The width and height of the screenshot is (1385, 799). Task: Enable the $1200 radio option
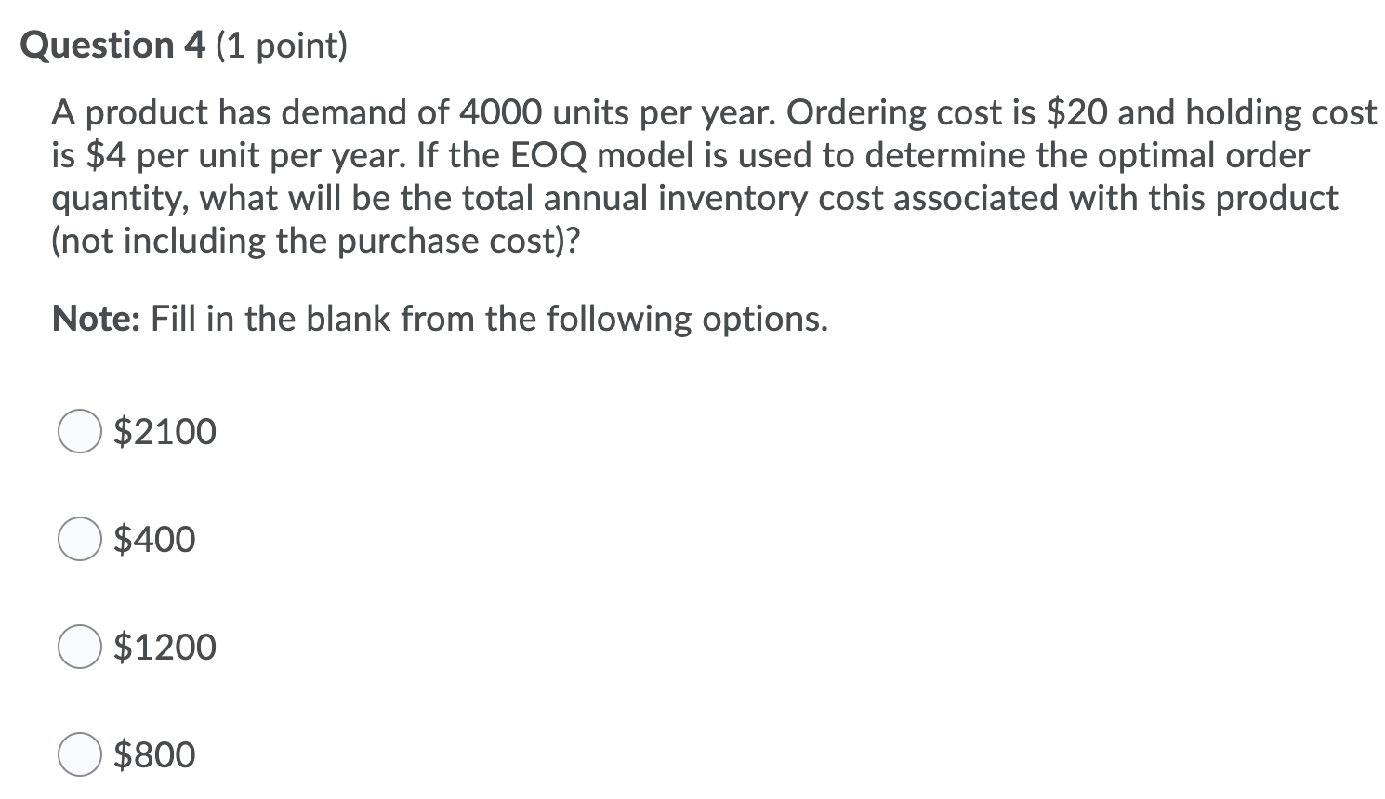click(79, 647)
